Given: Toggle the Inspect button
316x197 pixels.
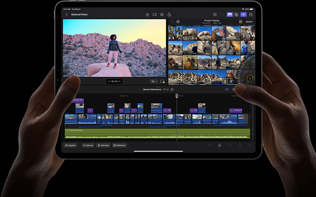Looking at the screenshot, I should (70, 145).
